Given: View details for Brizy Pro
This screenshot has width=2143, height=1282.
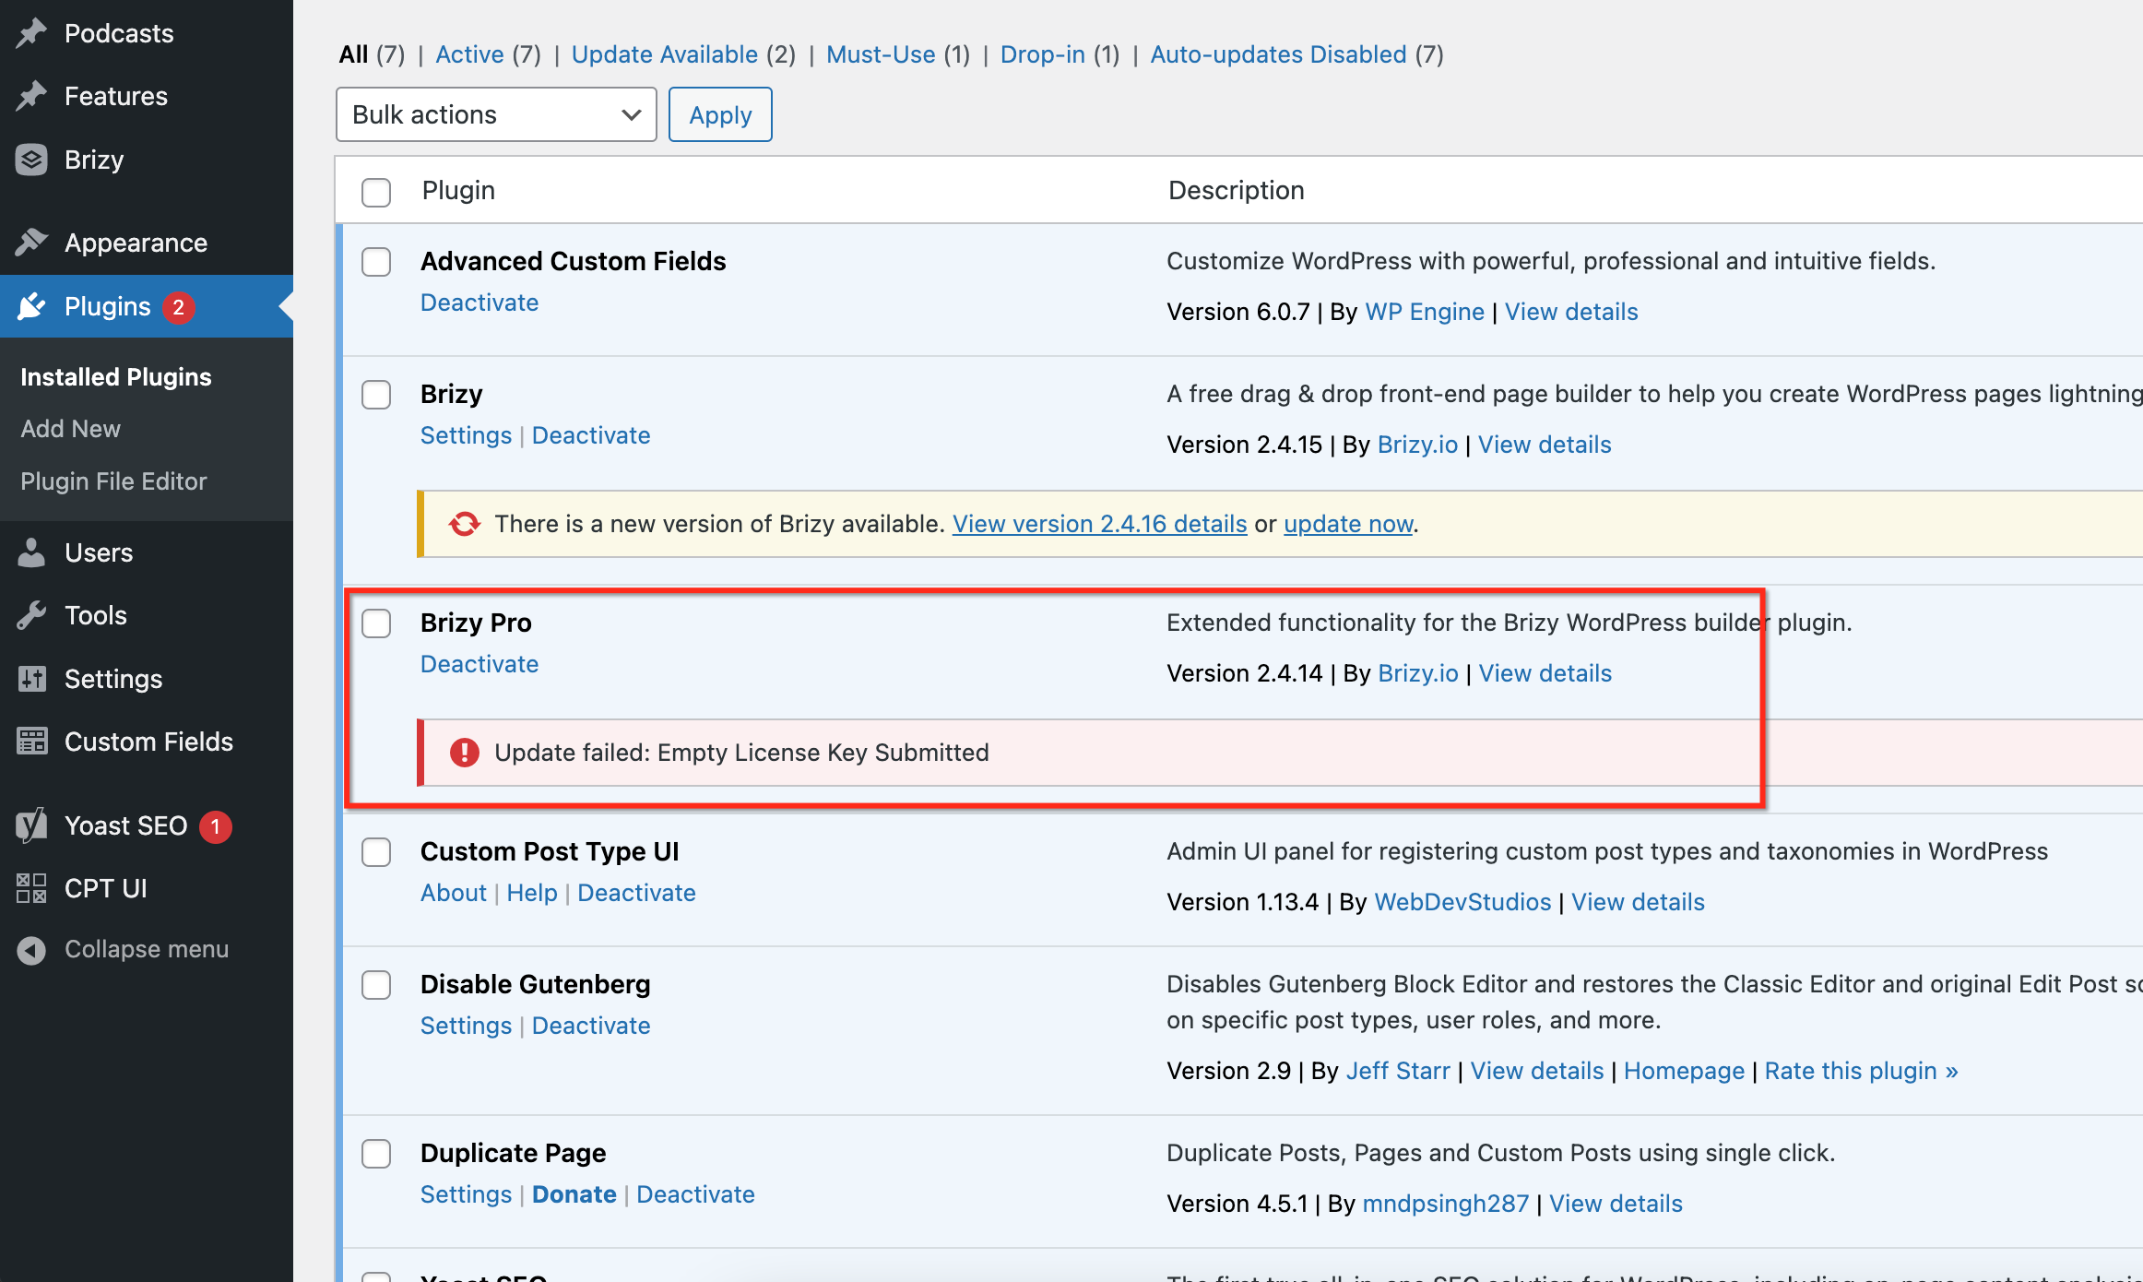Looking at the screenshot, I should [x=1545, y=673].
